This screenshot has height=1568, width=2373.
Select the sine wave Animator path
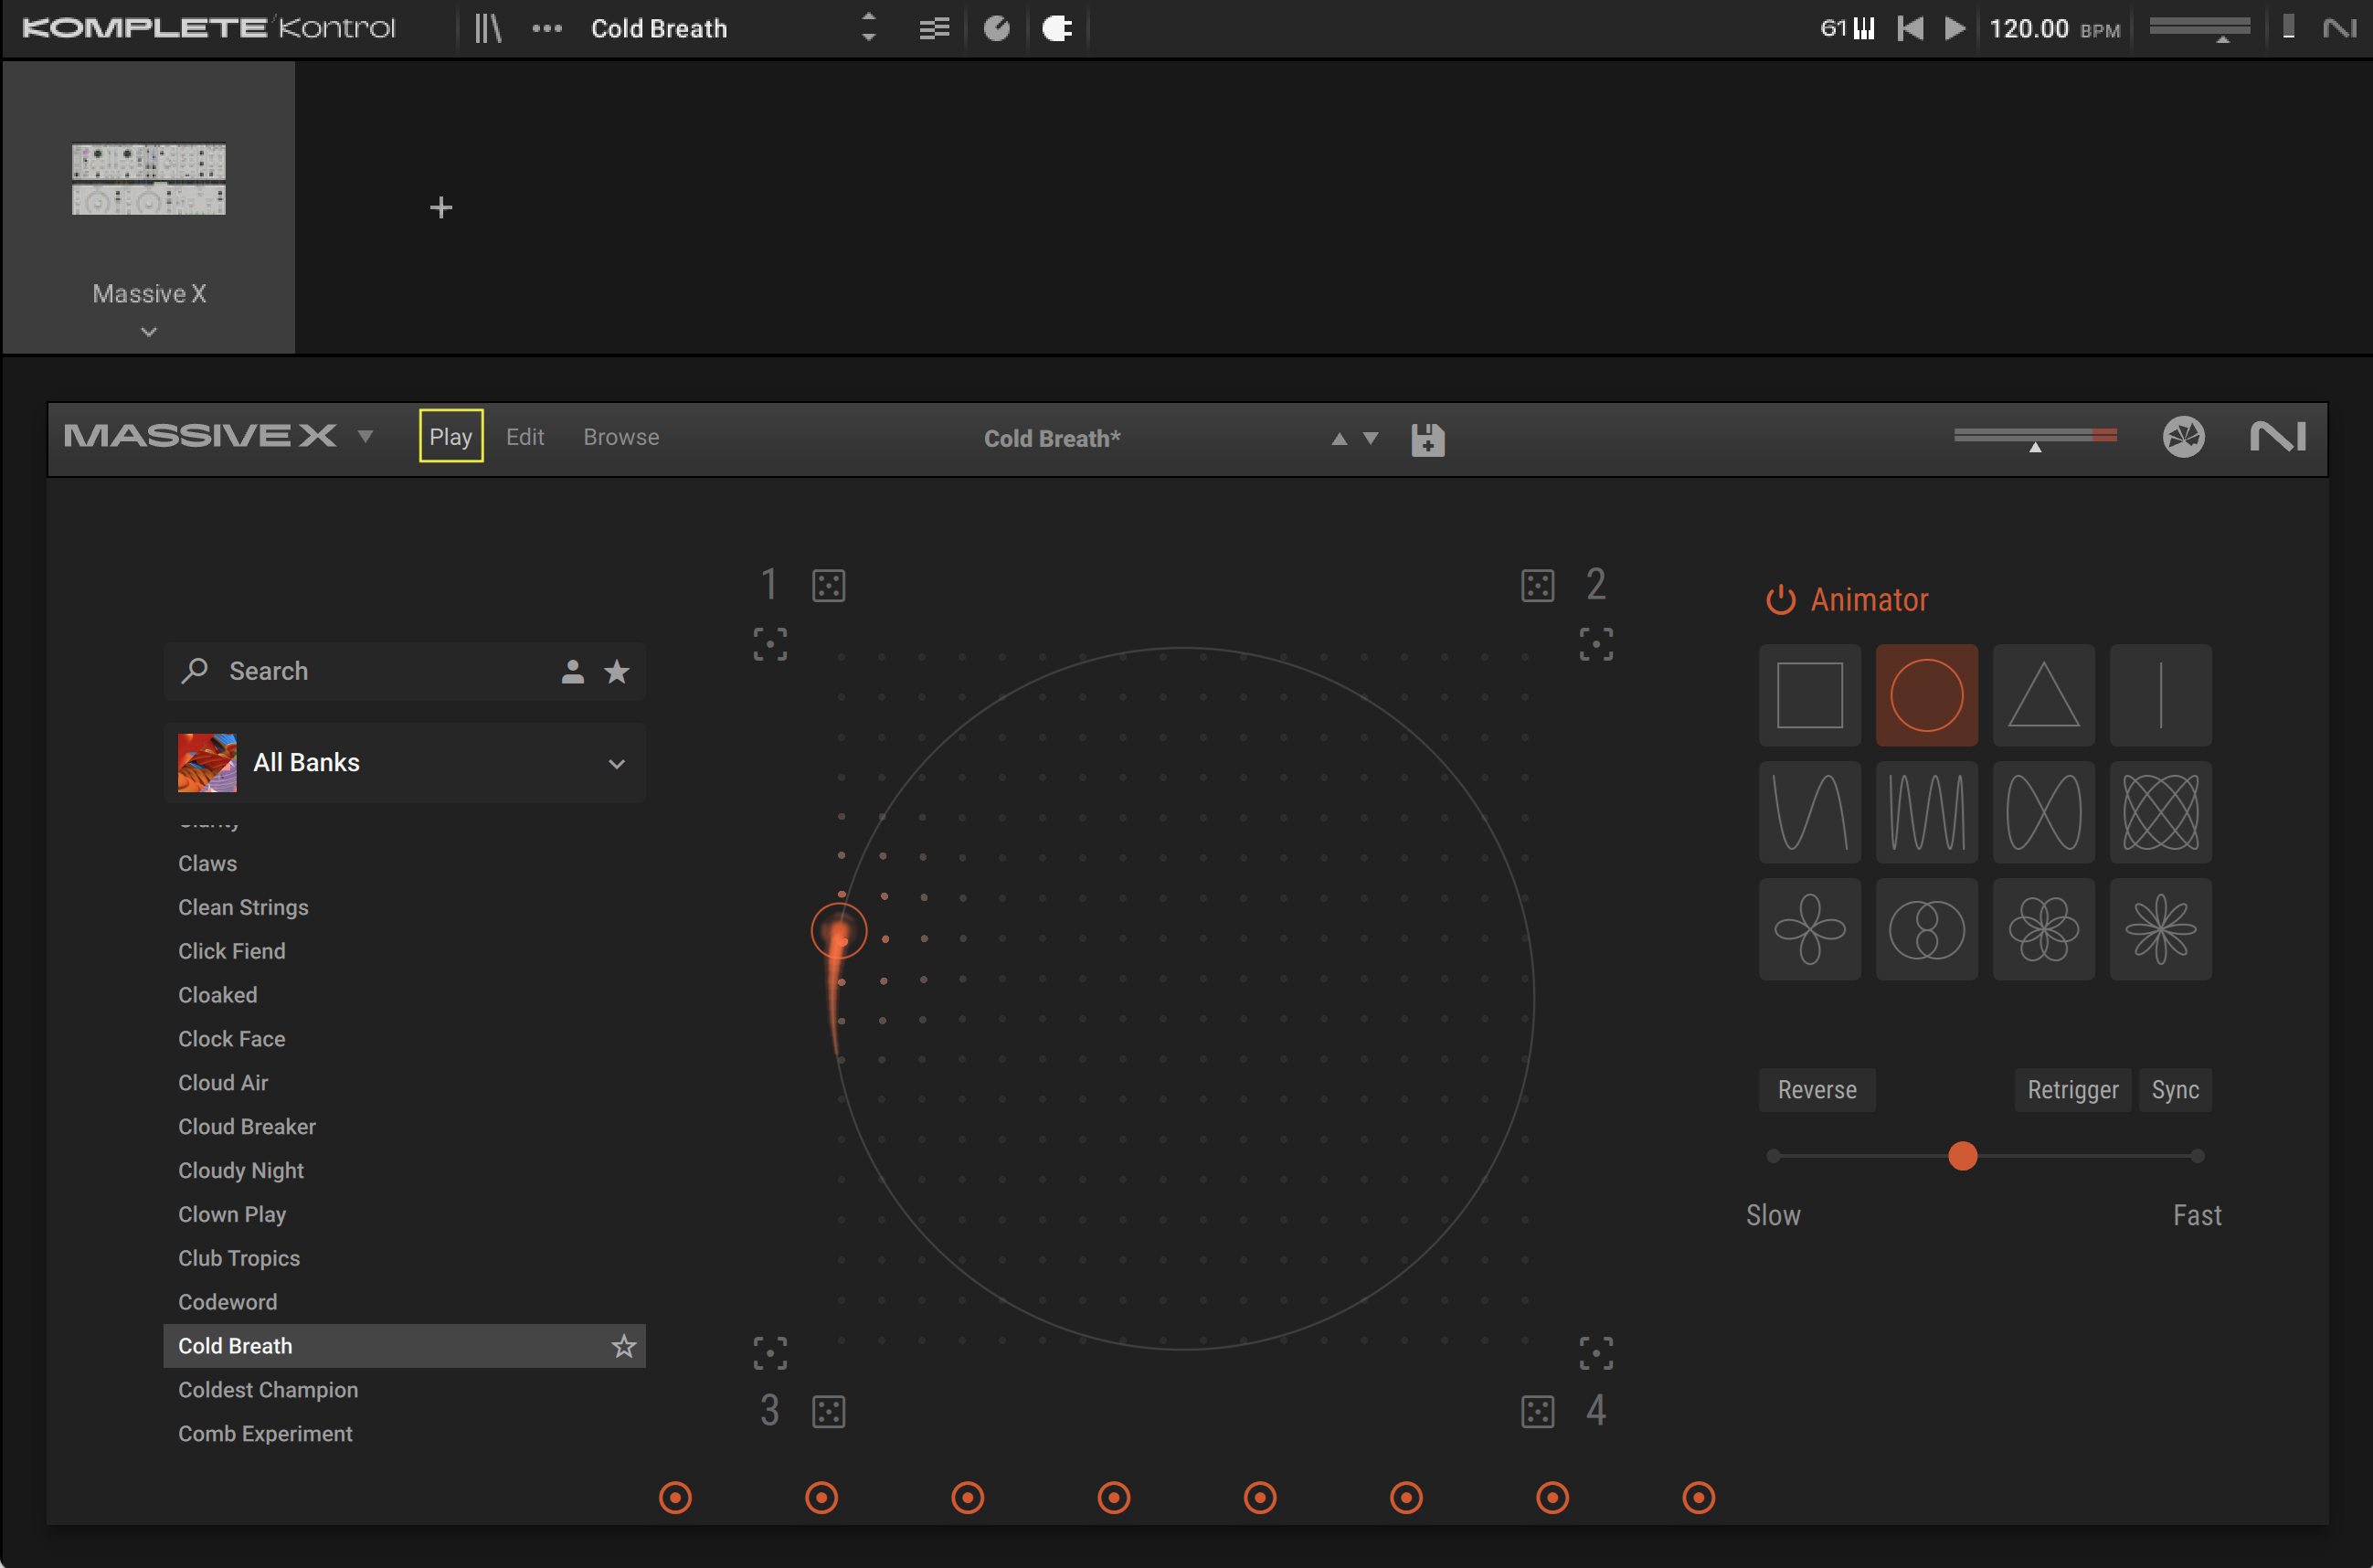(1810, 812)
